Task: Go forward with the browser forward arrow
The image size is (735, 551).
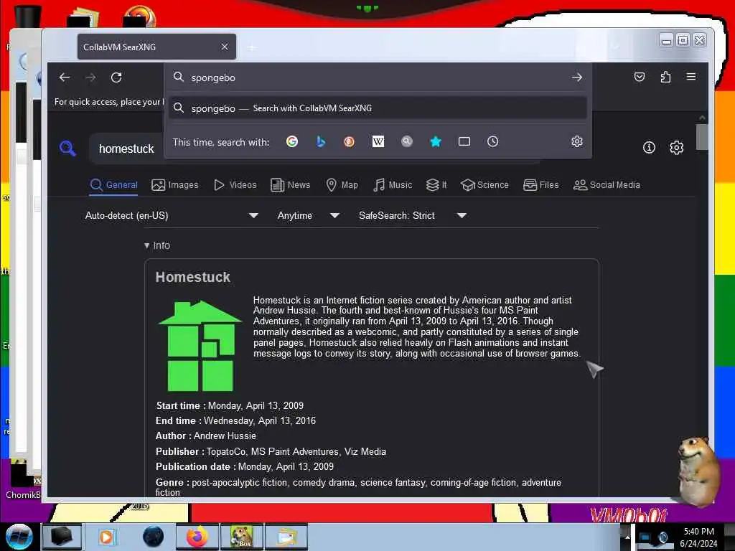Action: pyautogui.click(x=90, y=77)
